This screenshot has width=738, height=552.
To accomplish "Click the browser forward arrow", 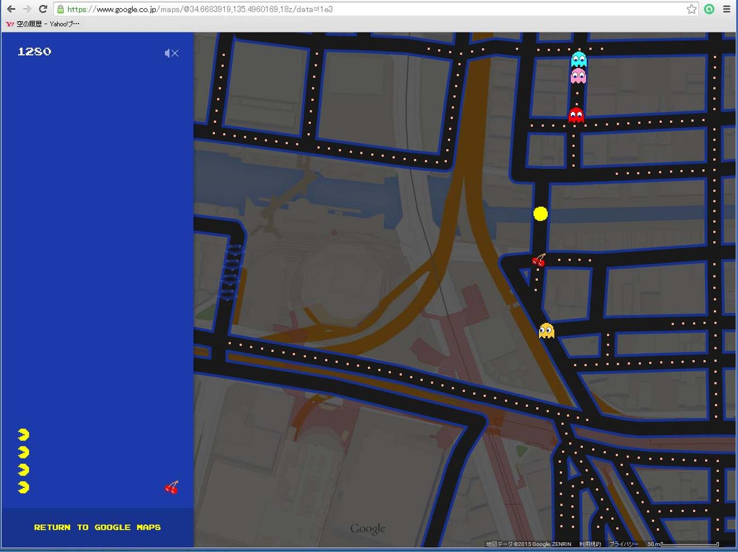I will coord(27,9).
